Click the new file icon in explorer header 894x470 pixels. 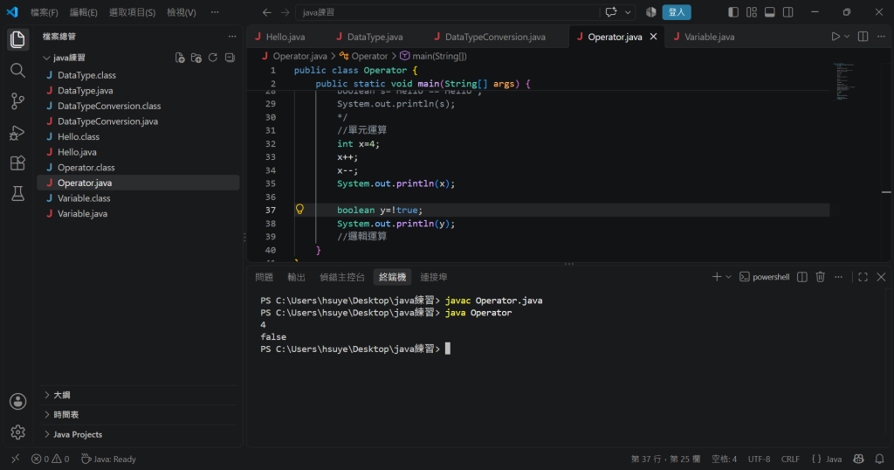[x=180, y=58]
